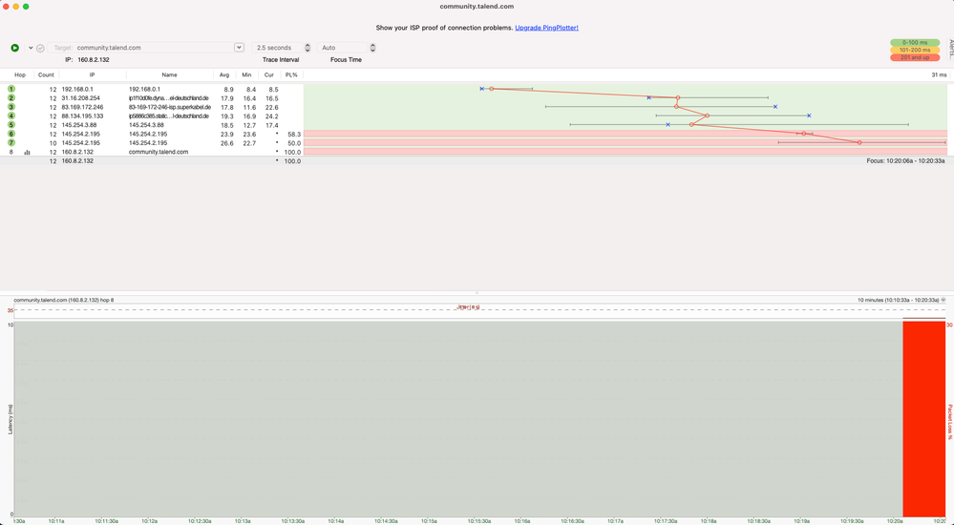Select IP 83.169.172.246 in hop 3 row
This screenshot has height=525, width=954.
82,107
